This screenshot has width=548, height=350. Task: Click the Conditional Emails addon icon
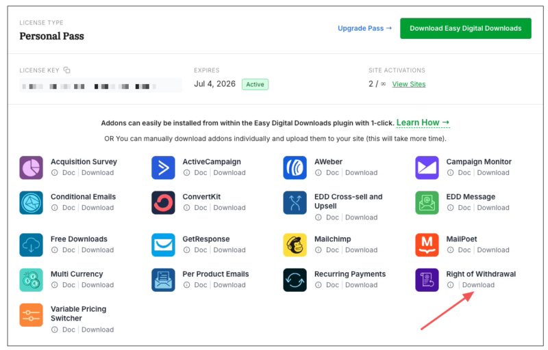pos(31,202)
